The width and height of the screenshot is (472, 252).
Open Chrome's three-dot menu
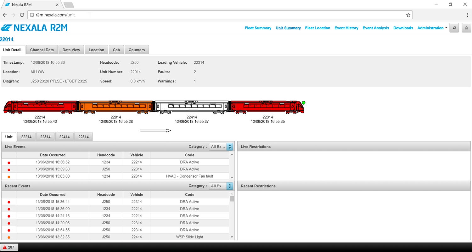click(x=467, y=15)
